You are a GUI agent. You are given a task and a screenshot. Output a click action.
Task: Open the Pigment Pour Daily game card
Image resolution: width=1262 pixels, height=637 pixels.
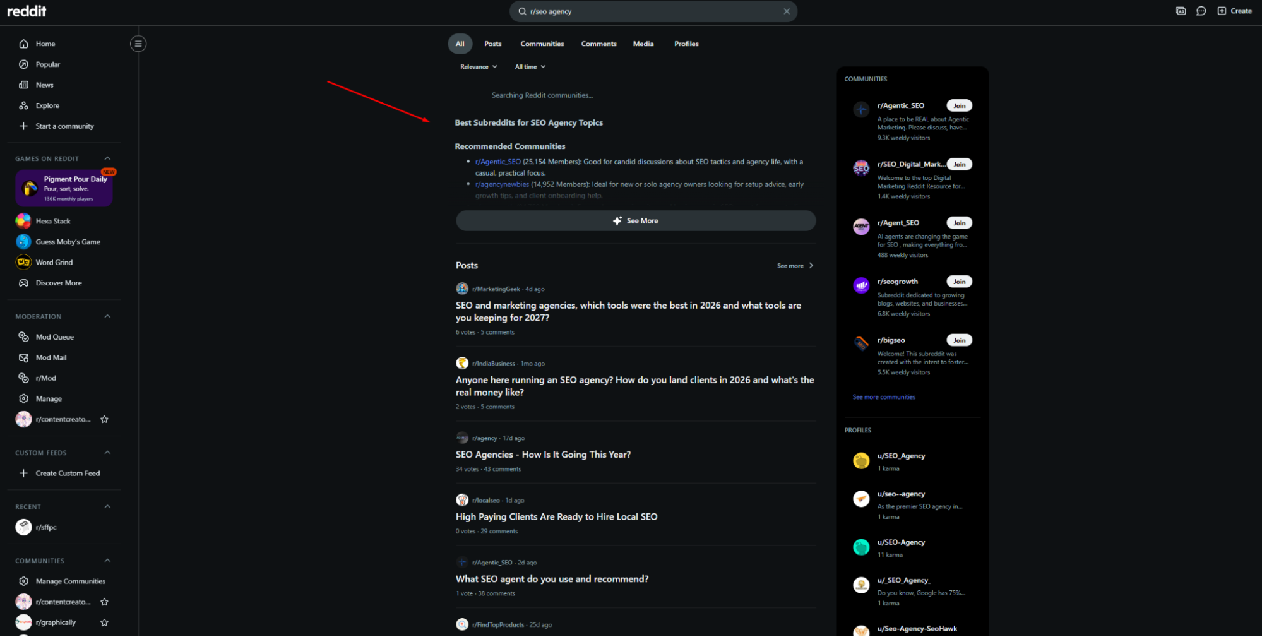64,188
